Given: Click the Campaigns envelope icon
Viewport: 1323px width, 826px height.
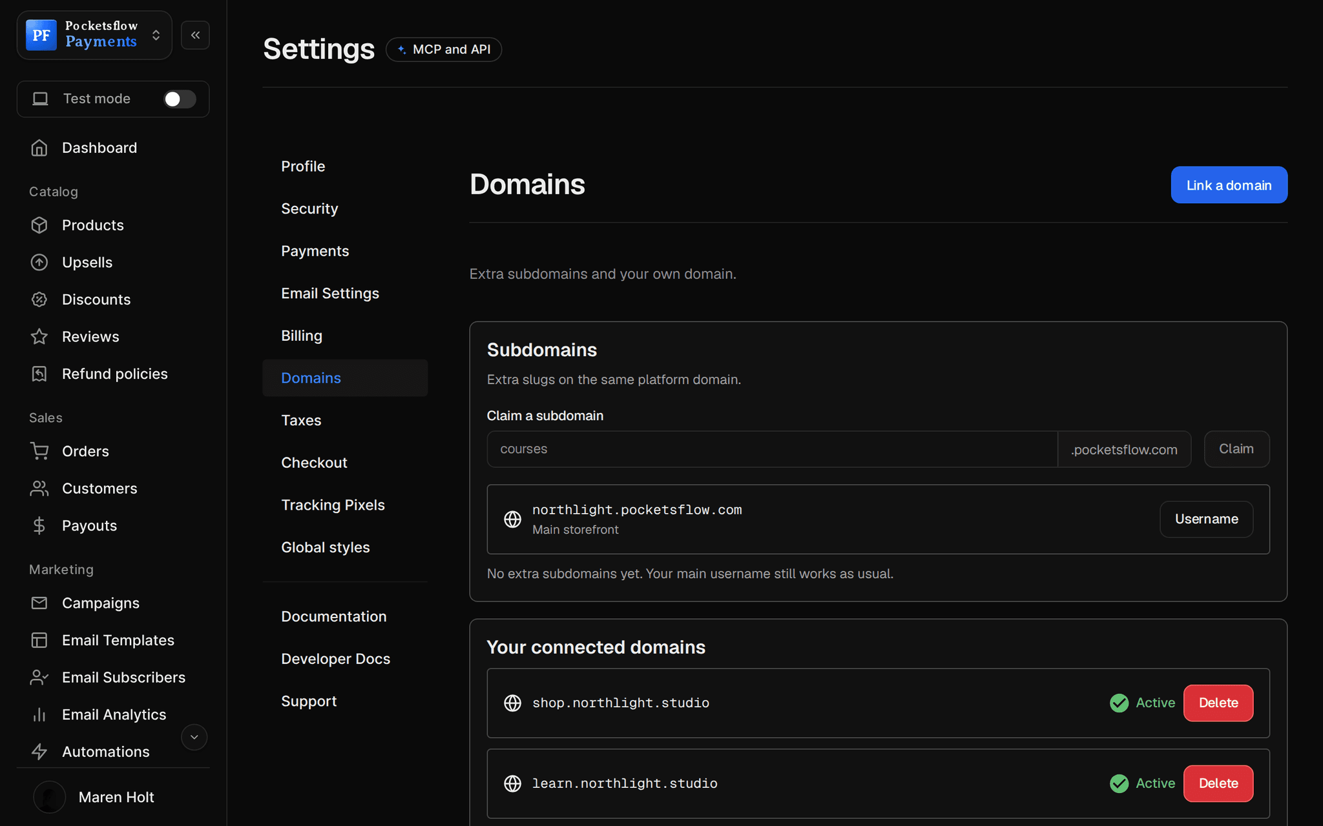Looking at the screenshot, I should click(x=39, y=603).
